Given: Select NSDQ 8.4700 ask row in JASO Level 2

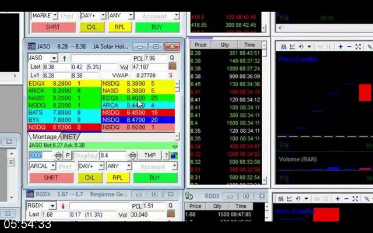Looking at the screenshot, I should point(138,120).
